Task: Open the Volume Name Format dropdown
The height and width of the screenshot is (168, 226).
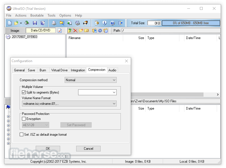Action: pos(69,104)
